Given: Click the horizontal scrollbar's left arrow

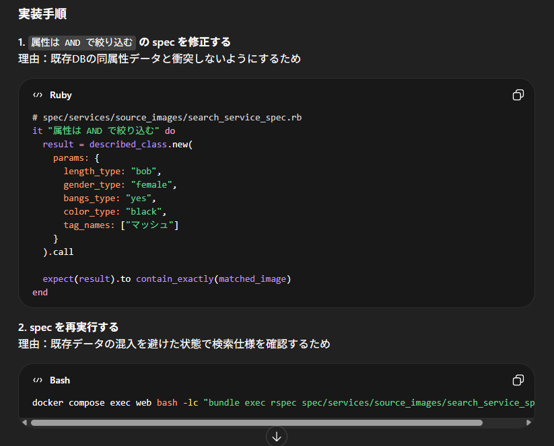Looking at the screenshot, I should (x=25, y=422).
